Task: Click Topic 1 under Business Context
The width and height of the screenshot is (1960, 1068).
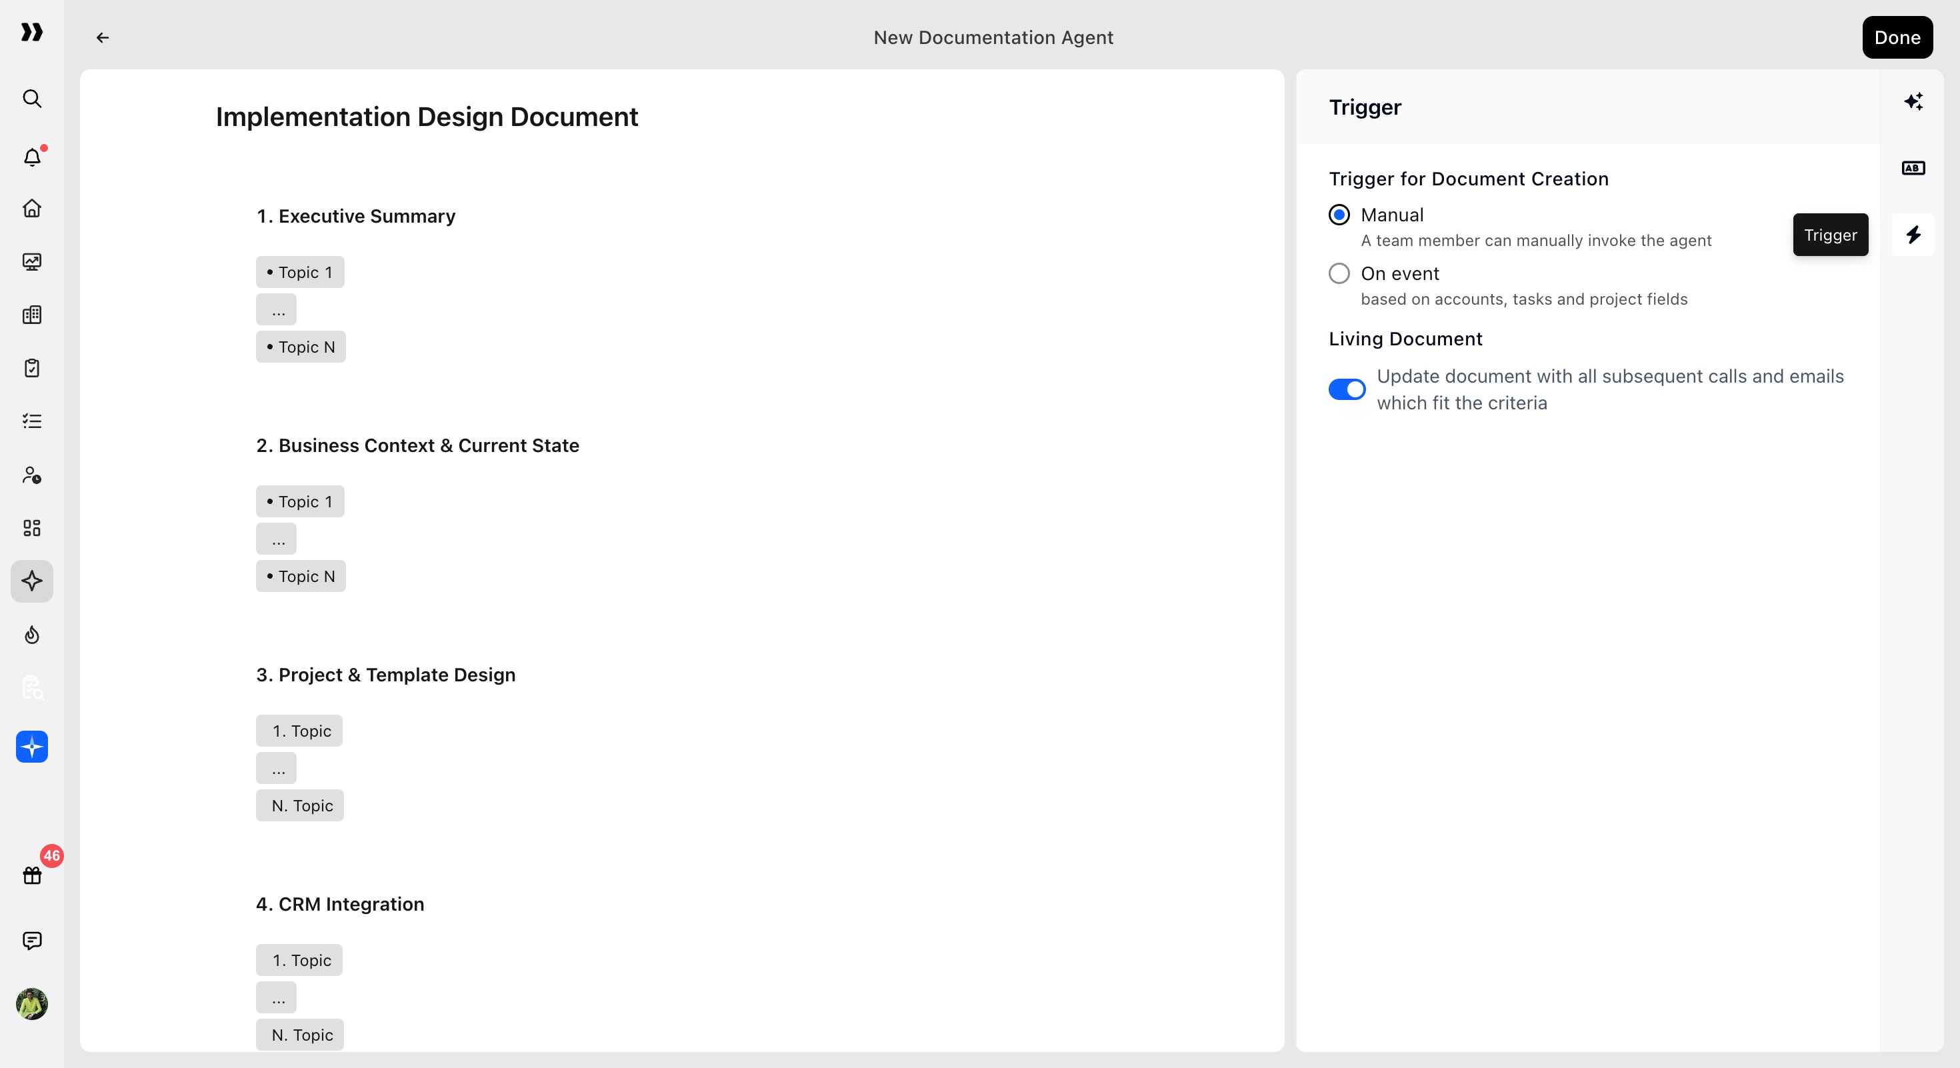Action: (x=300, y=501)
